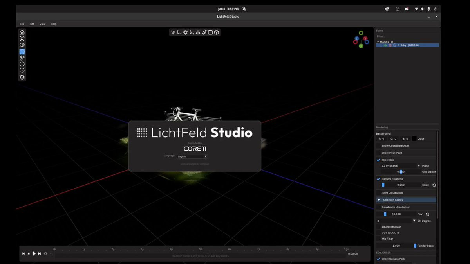This screenshot has height=264, width=470.
Task: Skip to timeline end
Action: pyautogui.click(x=40, y=254)
